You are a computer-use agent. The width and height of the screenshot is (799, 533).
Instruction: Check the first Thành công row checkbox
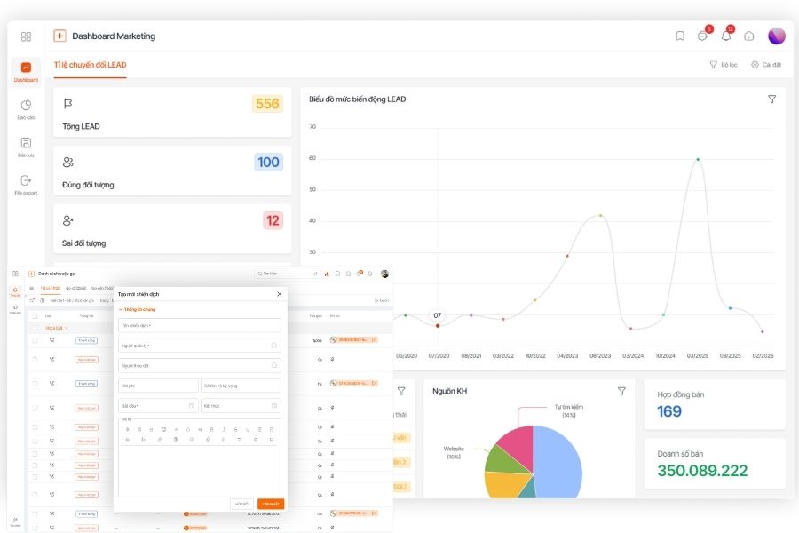point(35,340)
